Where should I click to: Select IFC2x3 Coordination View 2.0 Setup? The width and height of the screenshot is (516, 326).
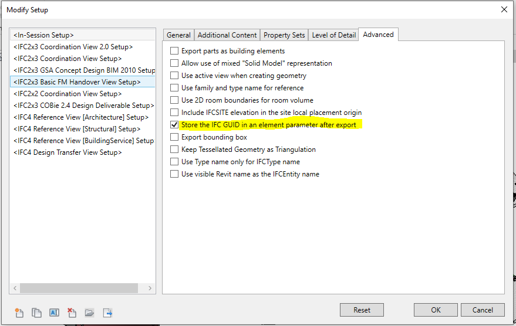pyautogui.click(x=73, y=47)
